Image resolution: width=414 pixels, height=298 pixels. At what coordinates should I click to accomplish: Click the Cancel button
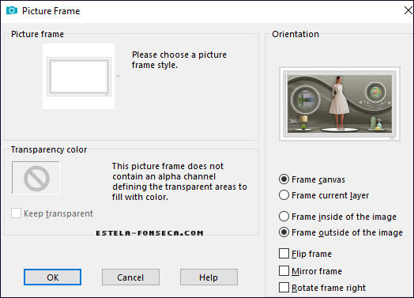tap(130, 277)
